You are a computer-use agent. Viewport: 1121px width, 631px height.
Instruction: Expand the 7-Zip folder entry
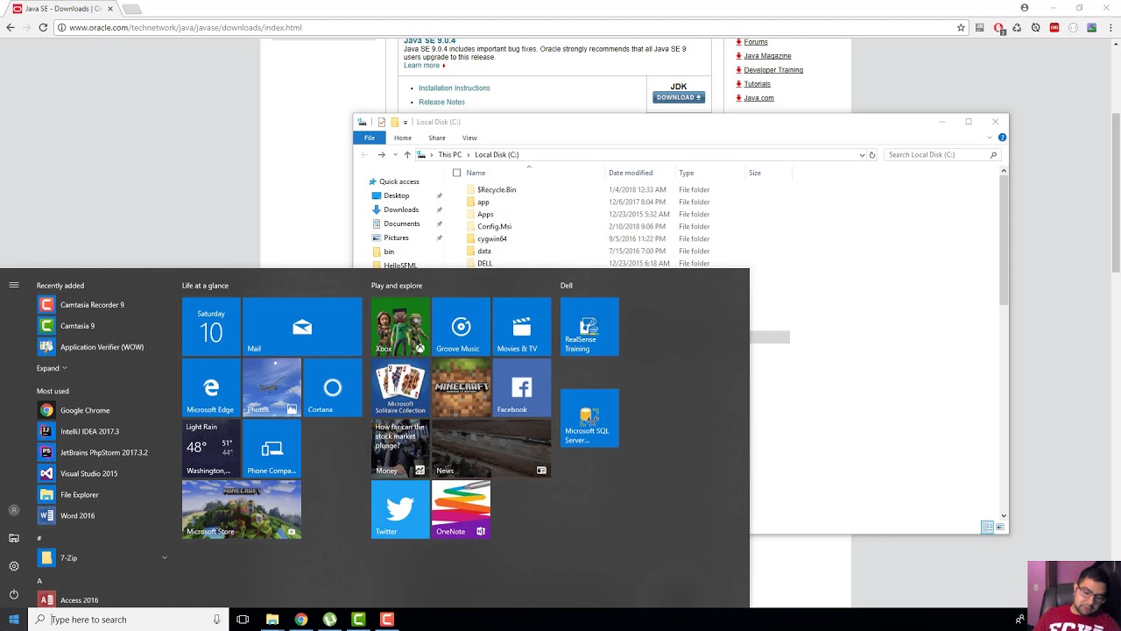coord(164,557)
